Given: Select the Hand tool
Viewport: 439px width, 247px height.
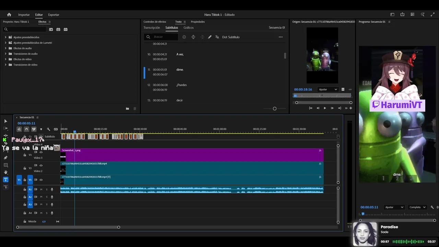Looking at the screenshot, I should 5,172.
